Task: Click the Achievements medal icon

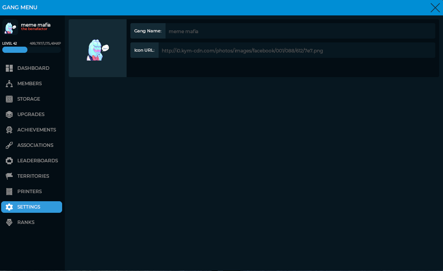Action: [x=9, y=130]
